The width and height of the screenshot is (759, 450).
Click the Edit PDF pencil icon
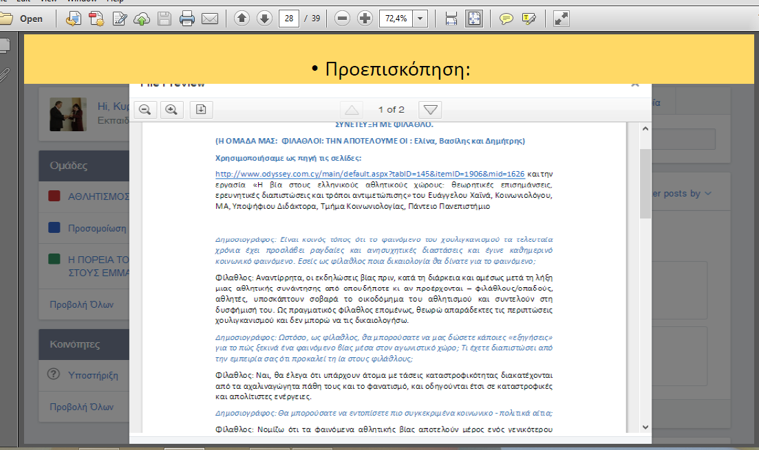pos(120,19)
